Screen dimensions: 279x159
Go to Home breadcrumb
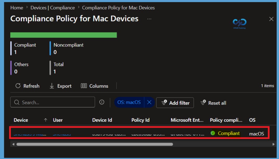(x=17, y=8)
